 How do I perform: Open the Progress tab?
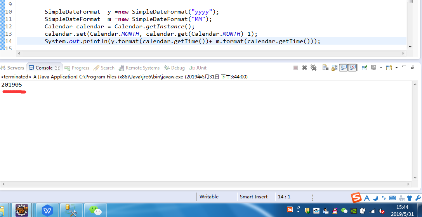pos(77,68)
